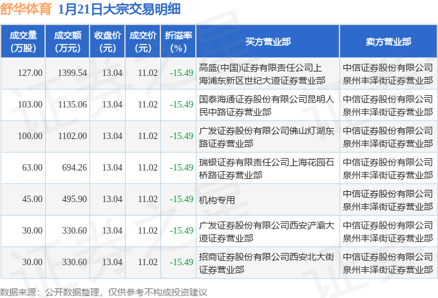The height and width of the screenshot is (298, 438).
Task: Click the 成交价(元) column header
Action: pyautogui.click(x=143, y=41)
